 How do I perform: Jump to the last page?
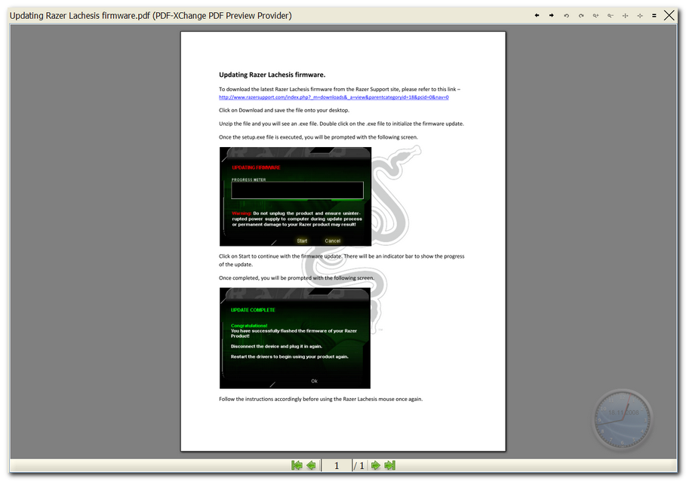(389, 465)
